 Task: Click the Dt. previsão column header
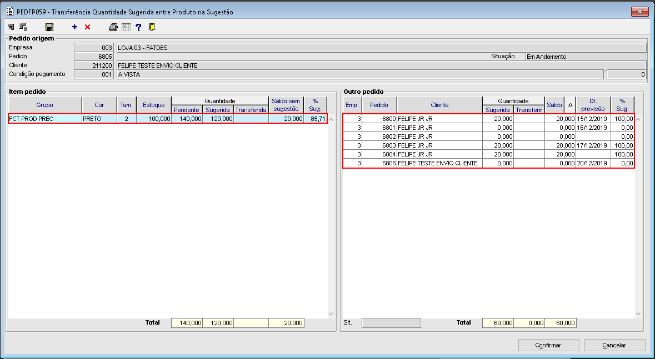[593, 105]
